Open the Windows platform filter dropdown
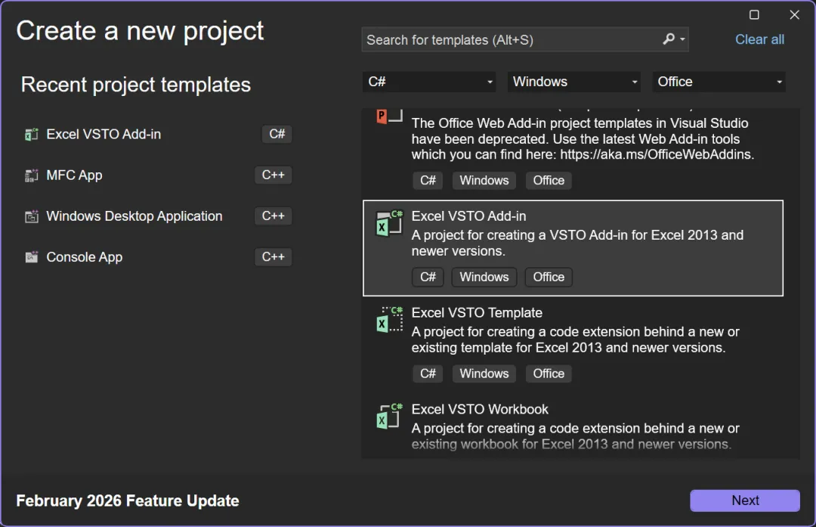The width and height of the screenshot is (816, 527). [x=574, y=82]
